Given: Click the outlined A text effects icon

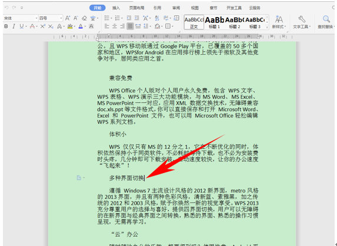Looking at the screenshot, I should pyautogui.click(x=59, y=26).
